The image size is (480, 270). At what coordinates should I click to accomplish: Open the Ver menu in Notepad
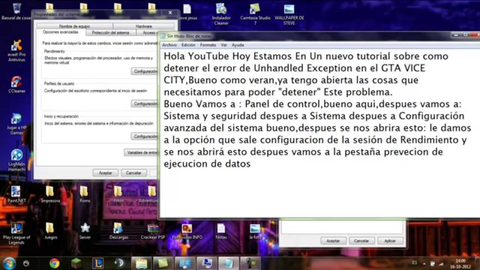[x=224, y=45]
